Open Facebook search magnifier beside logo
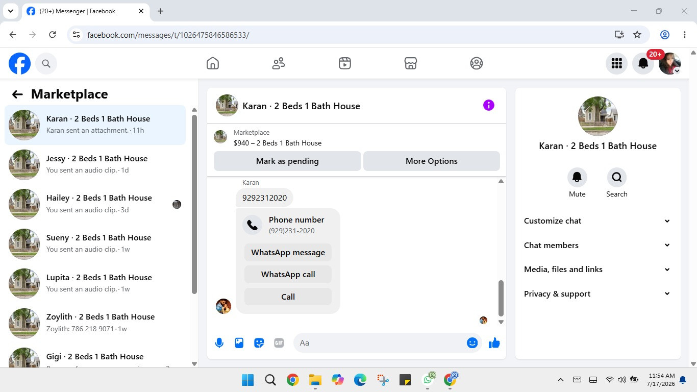This screenshot has height=392, width=697. coord(46,63)
